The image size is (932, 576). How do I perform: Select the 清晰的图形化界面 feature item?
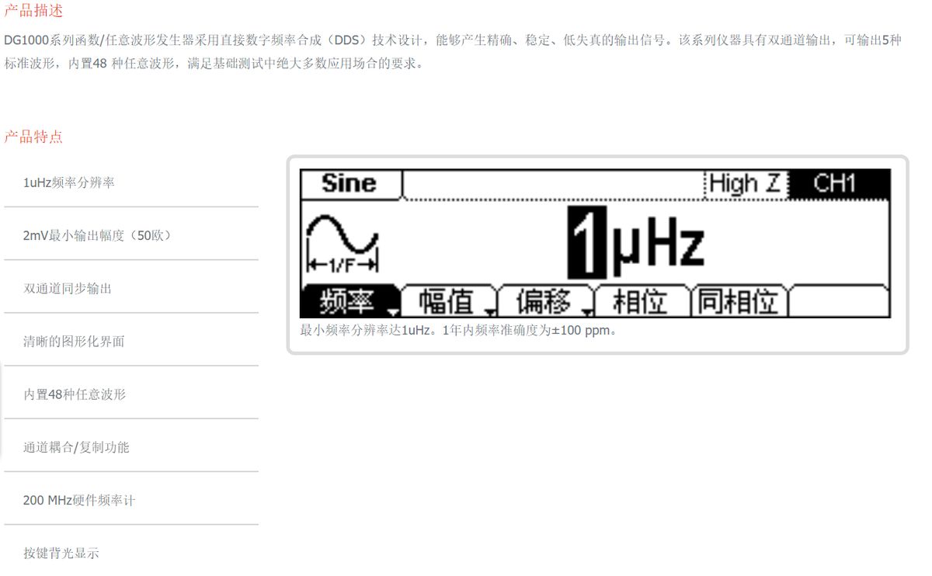point(74,341)
